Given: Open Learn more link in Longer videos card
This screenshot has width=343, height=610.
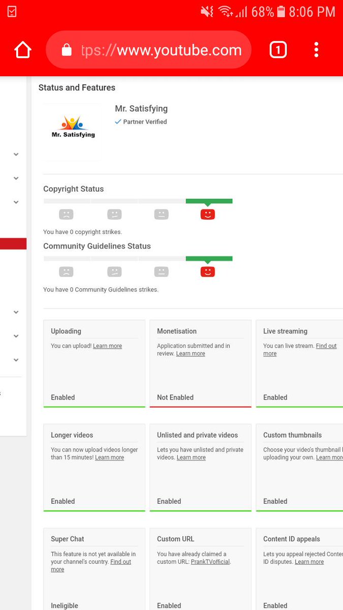Looking at the screenshot, I should [x=109, y=457].
